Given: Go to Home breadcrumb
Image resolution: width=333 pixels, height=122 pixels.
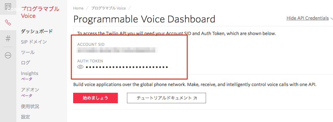Looking at the screenshot, I should (78, 8).
